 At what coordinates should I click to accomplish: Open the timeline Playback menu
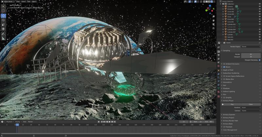(x=10, y=122)
